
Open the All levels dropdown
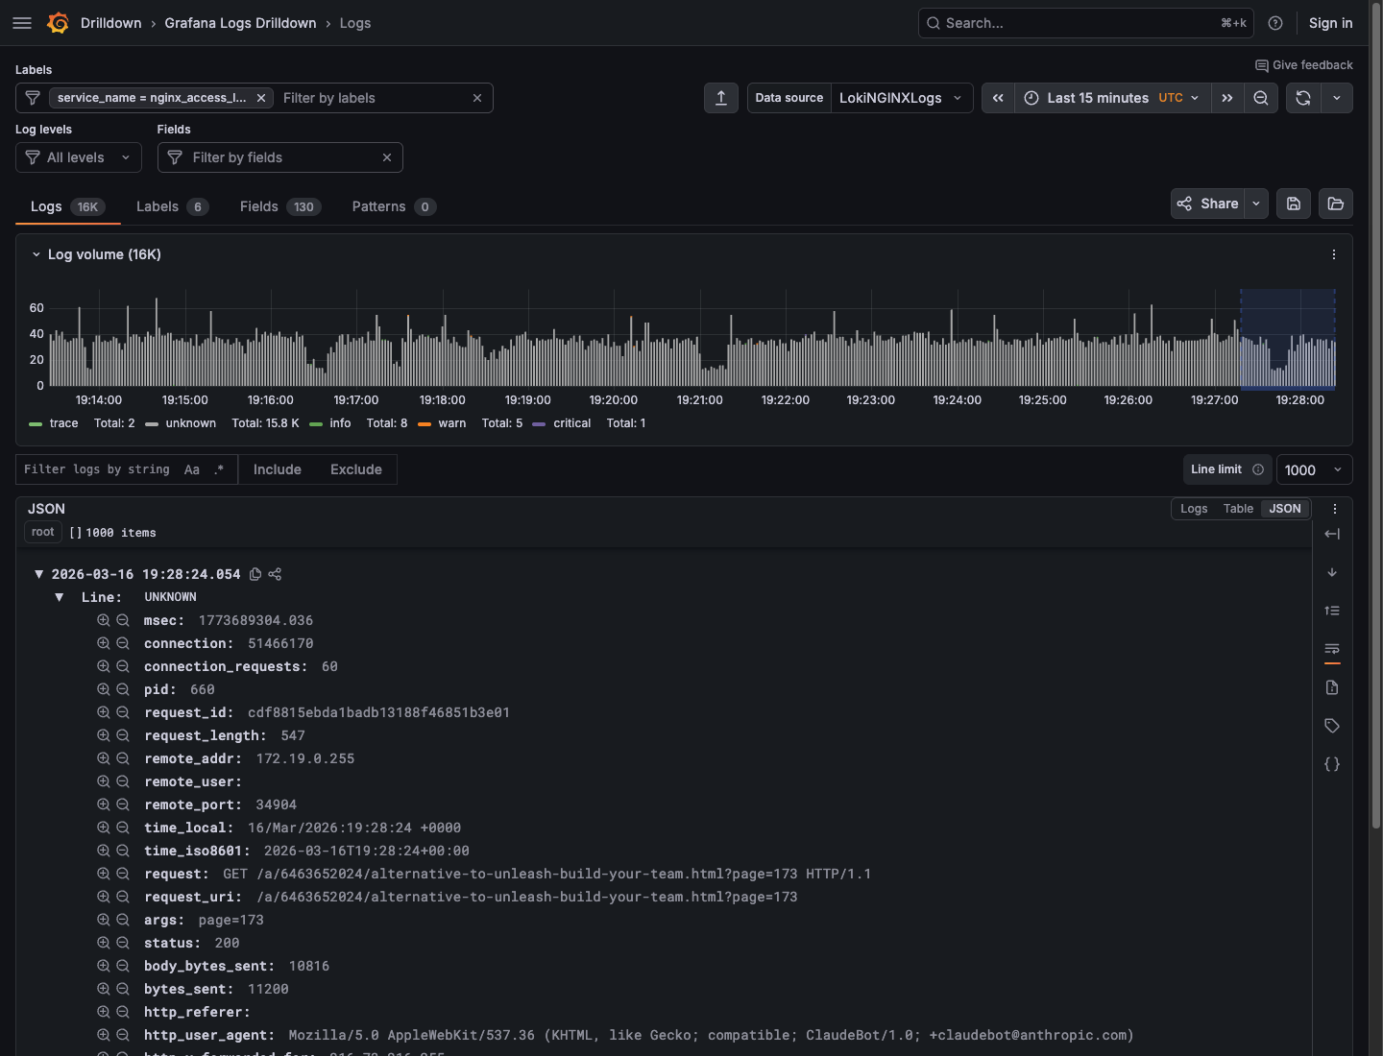78,156
